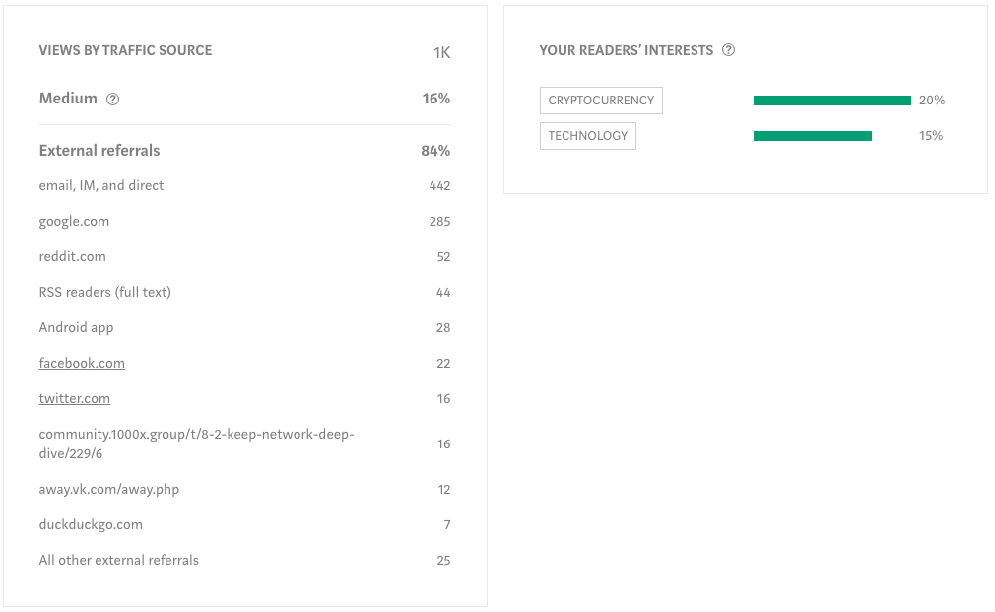Open the facebook.com referral link
This screenshot has width=995, height=612.
pos(82,363)
